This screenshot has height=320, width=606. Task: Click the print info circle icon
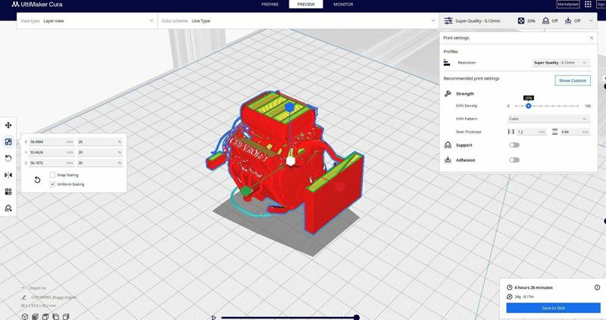tap(597, 287)
